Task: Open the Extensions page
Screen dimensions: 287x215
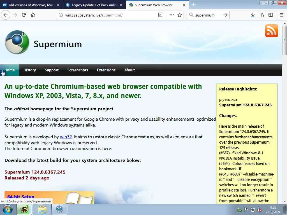Action: click(106, 70)
